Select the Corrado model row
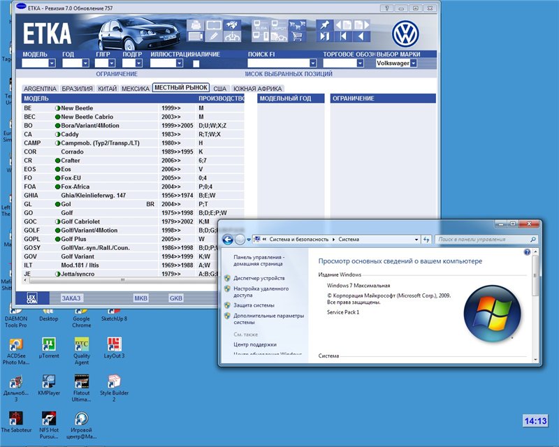The height and width of the screenshot is (447, 559). [x=133, y=152]
